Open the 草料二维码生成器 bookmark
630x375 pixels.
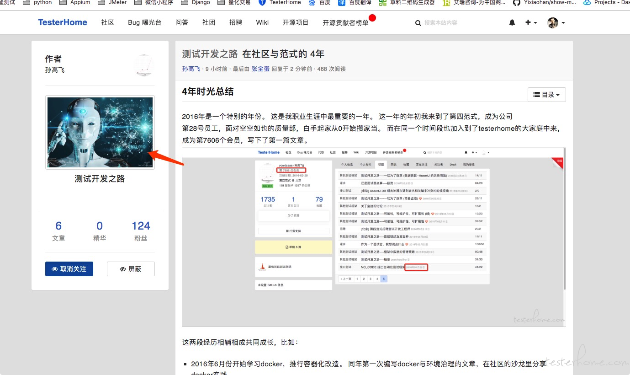408,2
